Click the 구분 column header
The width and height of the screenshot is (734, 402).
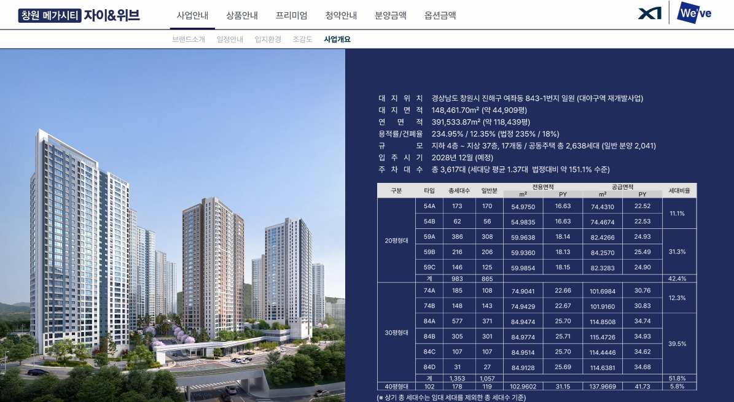tap(397, 190)
